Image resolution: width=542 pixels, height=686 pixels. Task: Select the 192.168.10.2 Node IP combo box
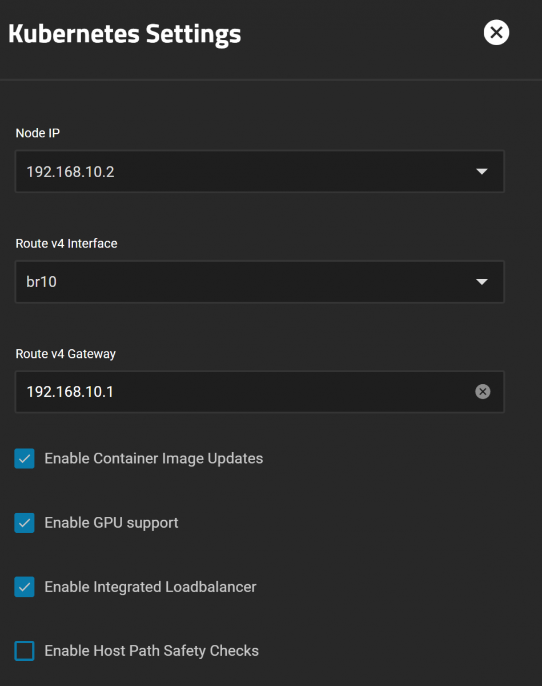[260, 171]
